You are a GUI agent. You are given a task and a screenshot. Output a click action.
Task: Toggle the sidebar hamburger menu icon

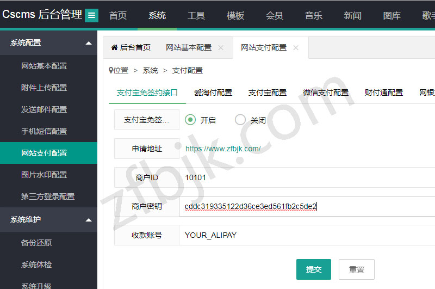[91, 15]
